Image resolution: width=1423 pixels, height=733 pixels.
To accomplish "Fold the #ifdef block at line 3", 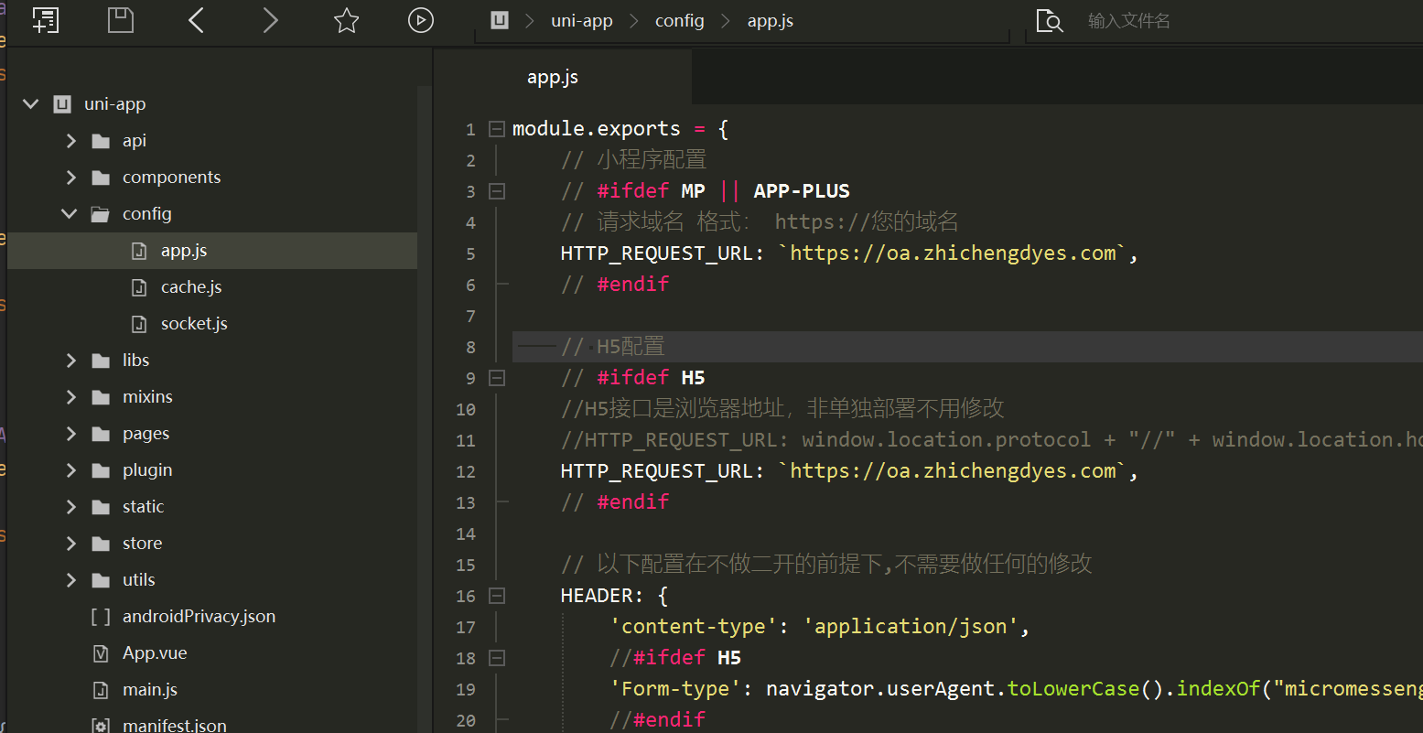I will [496, 191].
